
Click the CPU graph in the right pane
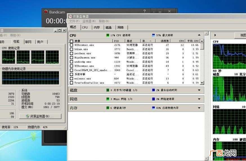[x=229, y=57]
